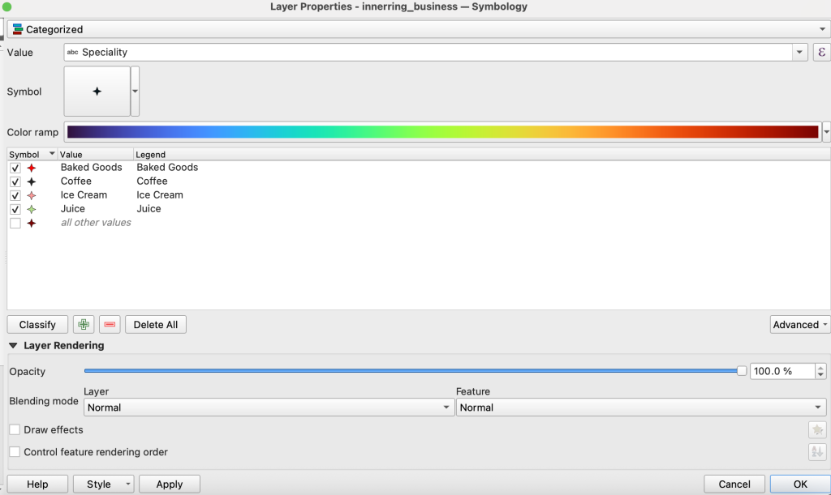This screenshot has width=831, height=495.
Task: Click the Coffee black star symbol
Action: (x=32, y=181)
